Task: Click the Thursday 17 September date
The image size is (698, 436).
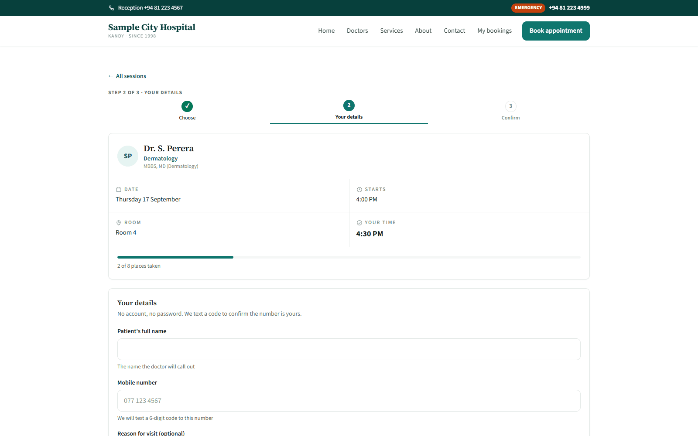Action: [x=148, y=199]
